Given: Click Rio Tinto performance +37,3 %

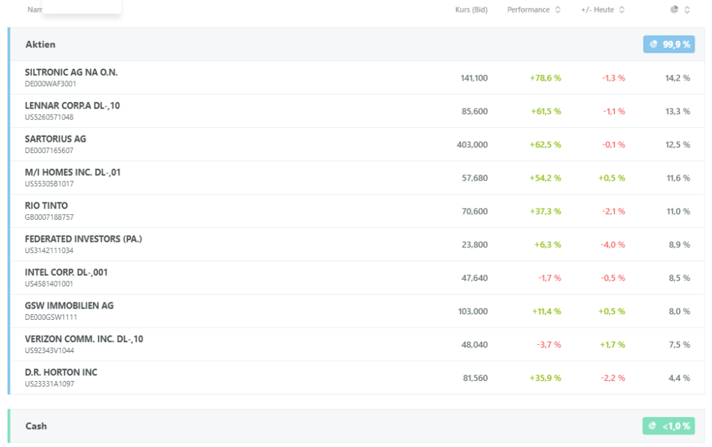Looking at the screenshot, I should [x=545, y=211].
